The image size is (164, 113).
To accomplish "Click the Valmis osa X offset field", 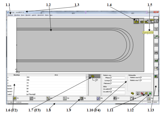I will [146, 77].
